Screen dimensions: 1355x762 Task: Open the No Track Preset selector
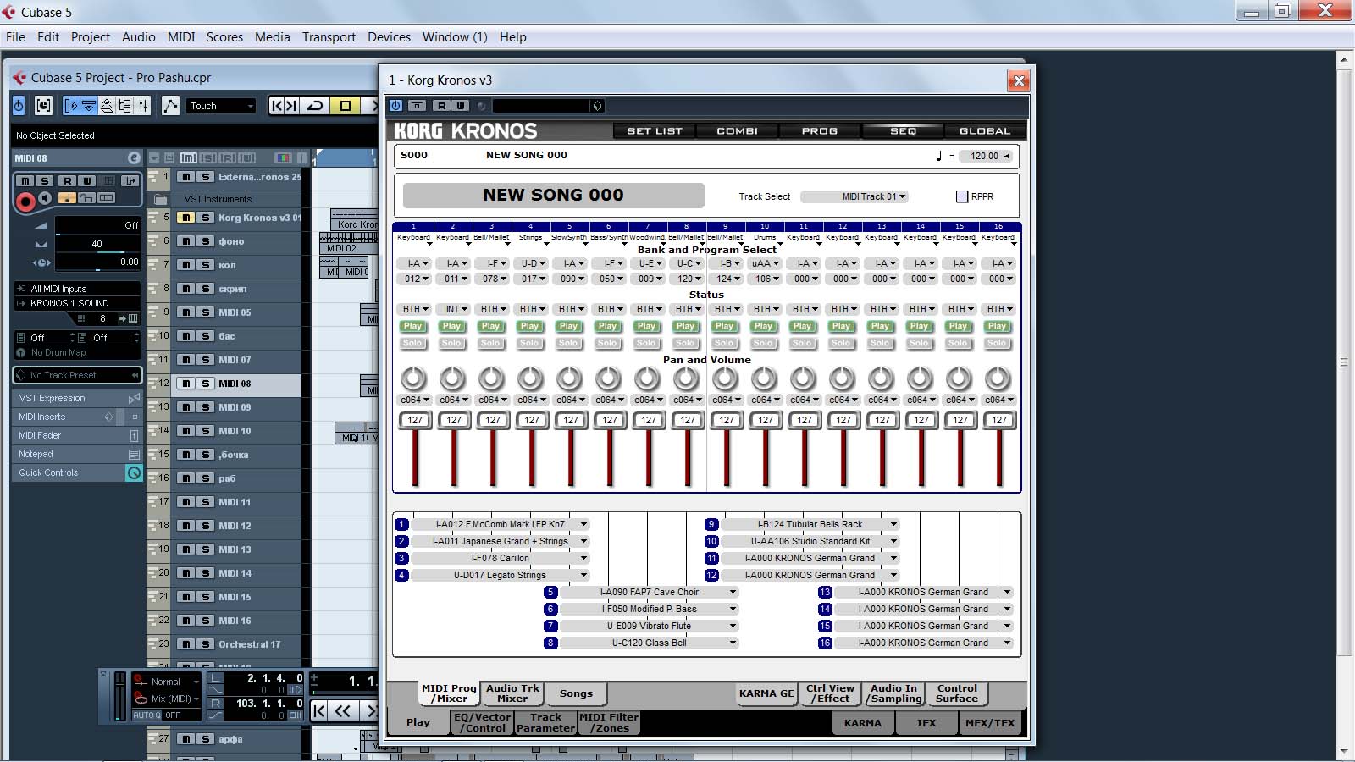pyautogui.click(x=77, y=375)
